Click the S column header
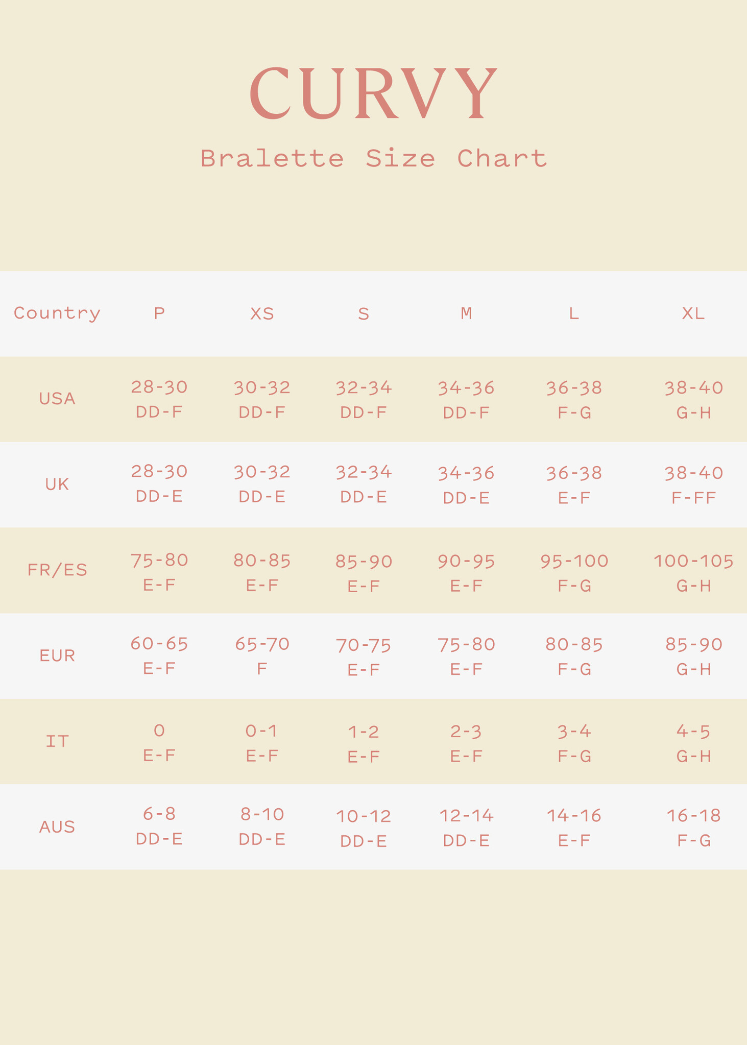Viewport: 747px width, 1045px height. 364,313
